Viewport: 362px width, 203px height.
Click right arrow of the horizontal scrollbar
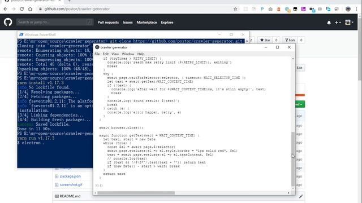(x=288, y=193)
